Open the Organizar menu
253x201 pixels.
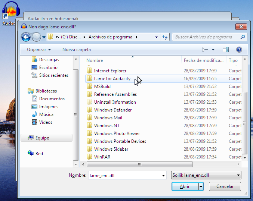[39, 50]
